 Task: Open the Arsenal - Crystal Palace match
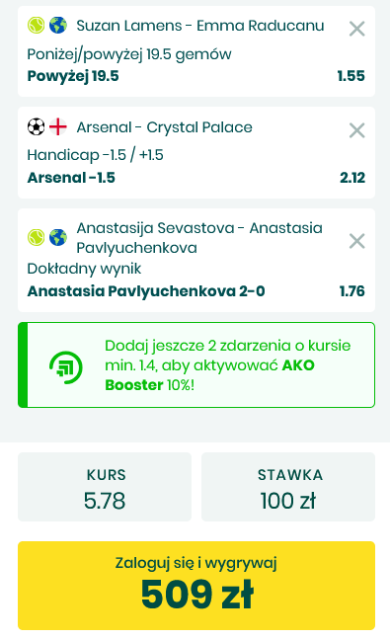pyautogui.click(x=165, y=127)
